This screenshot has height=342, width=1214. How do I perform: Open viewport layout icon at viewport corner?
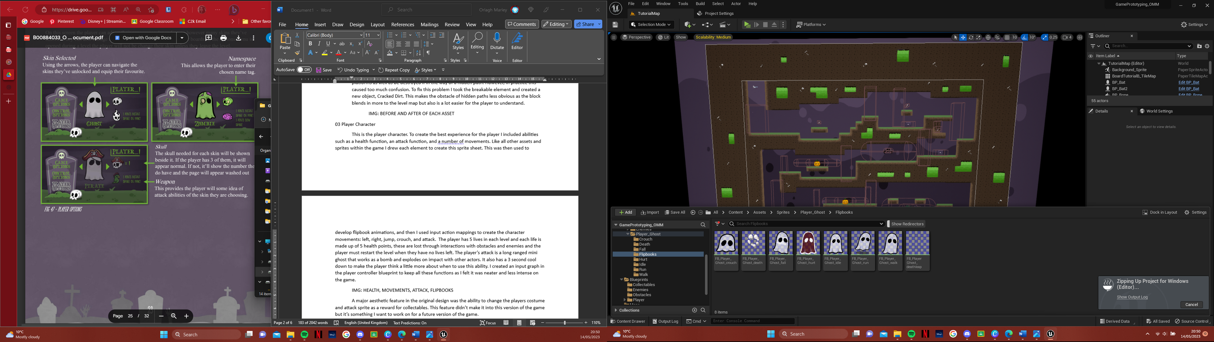tap(1080, 37)
